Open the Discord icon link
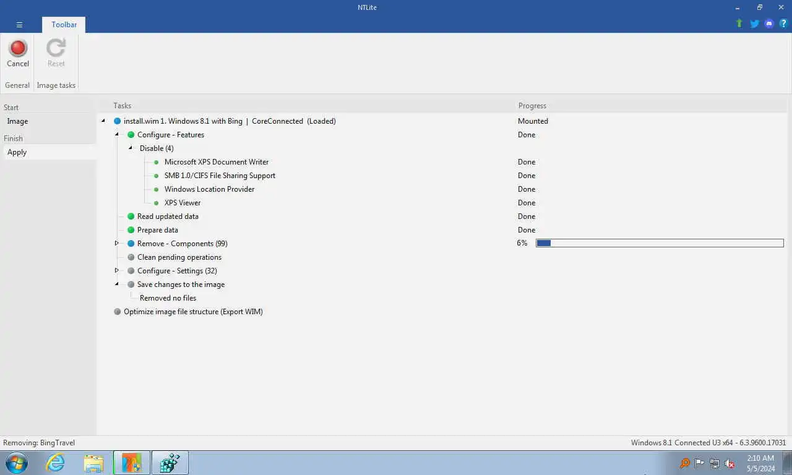The width and height of the screenshot is (792, 475). point(769,24)
